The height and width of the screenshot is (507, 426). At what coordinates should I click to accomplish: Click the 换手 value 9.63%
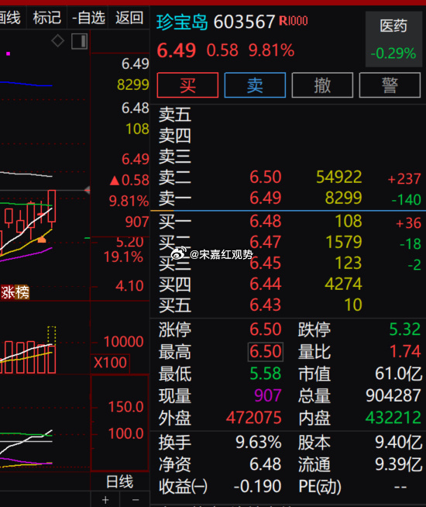[259, 442]
